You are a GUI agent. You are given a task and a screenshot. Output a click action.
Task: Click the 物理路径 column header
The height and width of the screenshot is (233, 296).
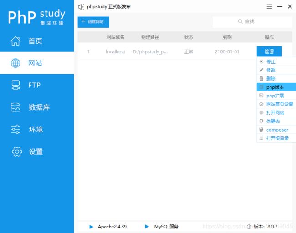point(150,37)
